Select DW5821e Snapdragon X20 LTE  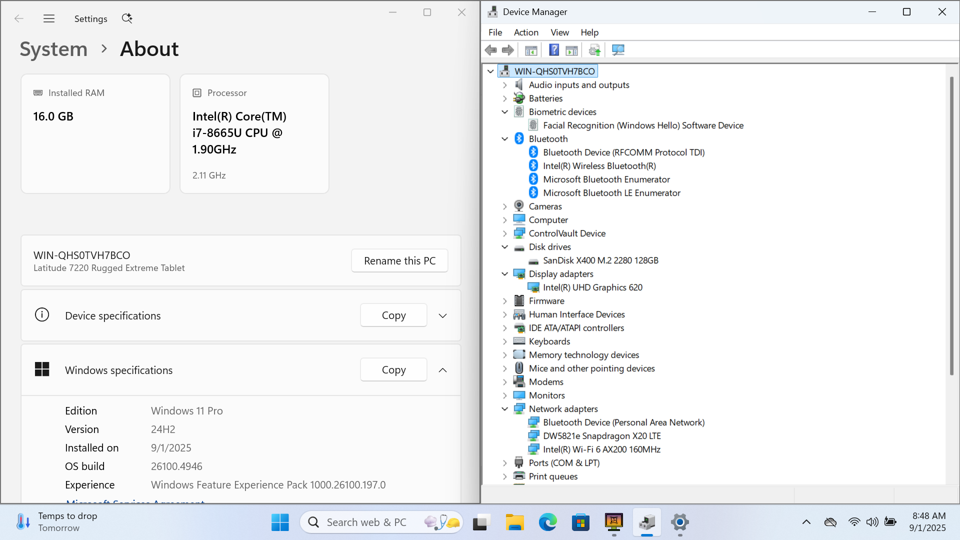[x=601, y=436]
